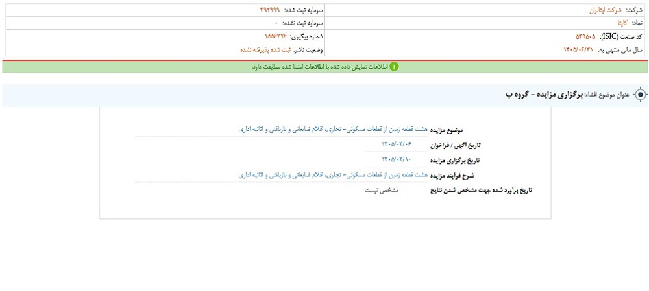The height and width of the screenshot is (291, 649).
Task: Click announcement date 1405/04/06
Action: point(397,145)
